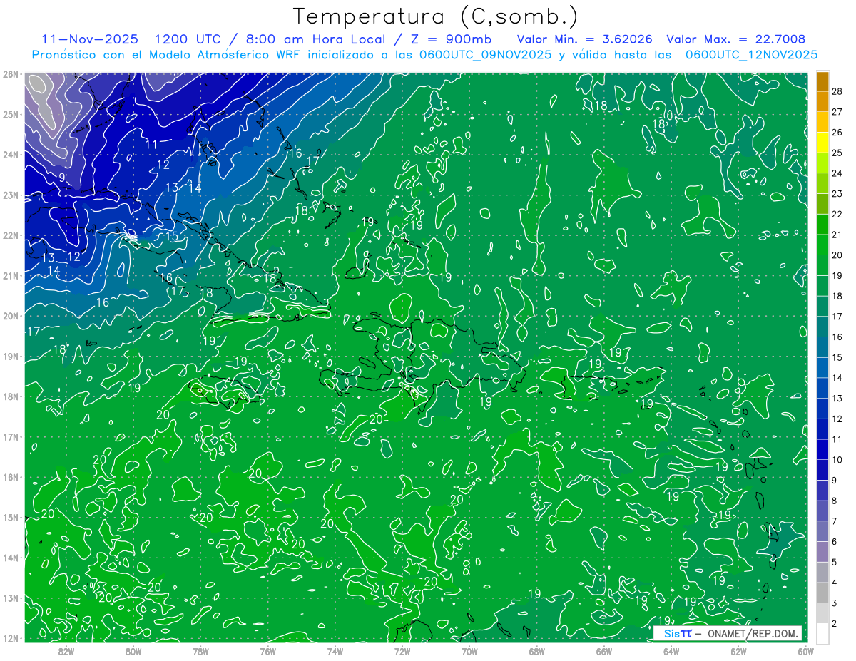Pick the white swatch below 2
This screenshot has width=856, height=661.
click(x=822, y=634)
